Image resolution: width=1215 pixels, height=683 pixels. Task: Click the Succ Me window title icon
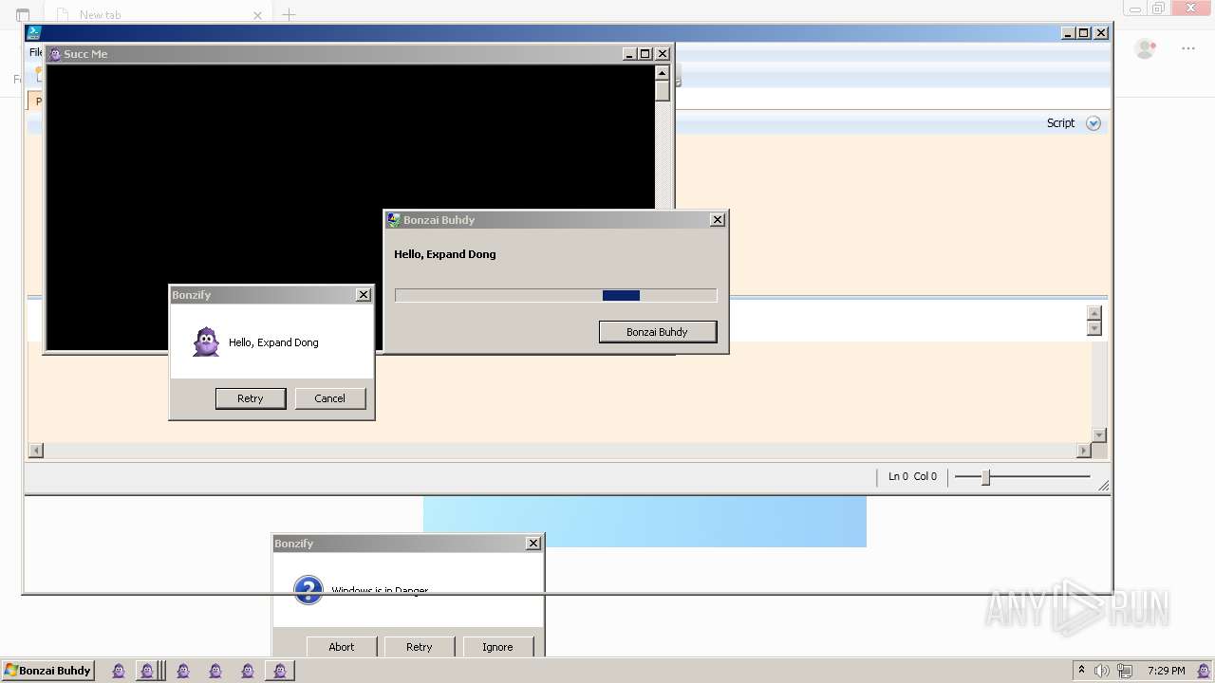(55, 54)
